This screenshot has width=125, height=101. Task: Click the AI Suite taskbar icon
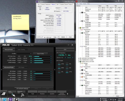(x=17, y=100)
